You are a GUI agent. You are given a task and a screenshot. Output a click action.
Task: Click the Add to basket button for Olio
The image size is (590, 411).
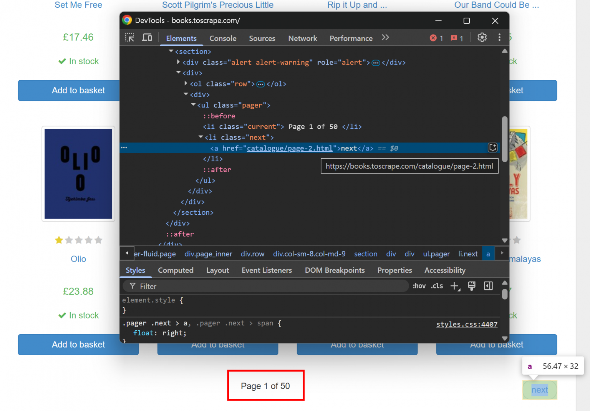point(78,345)
